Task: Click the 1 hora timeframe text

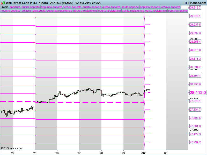Action: pyautogui.click(x=43, y=3)
